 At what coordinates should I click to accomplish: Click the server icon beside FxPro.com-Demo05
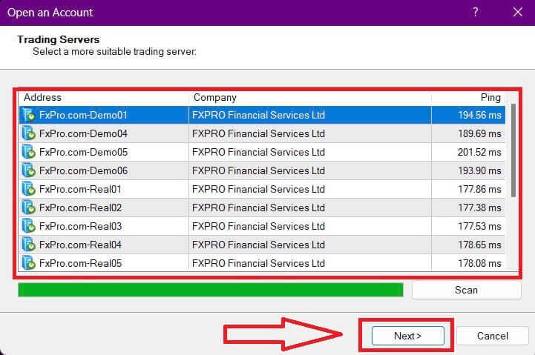point(29,152)
